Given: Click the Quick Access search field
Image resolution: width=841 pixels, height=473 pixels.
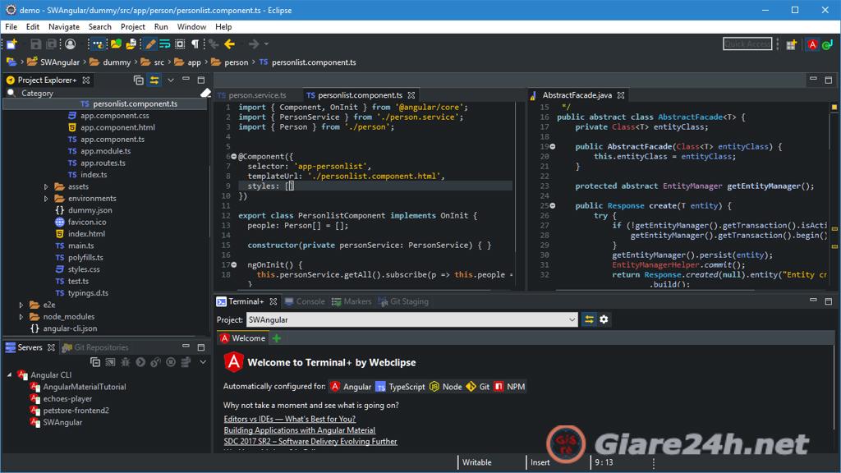Looking at the screenshot, I should [746, 44].
